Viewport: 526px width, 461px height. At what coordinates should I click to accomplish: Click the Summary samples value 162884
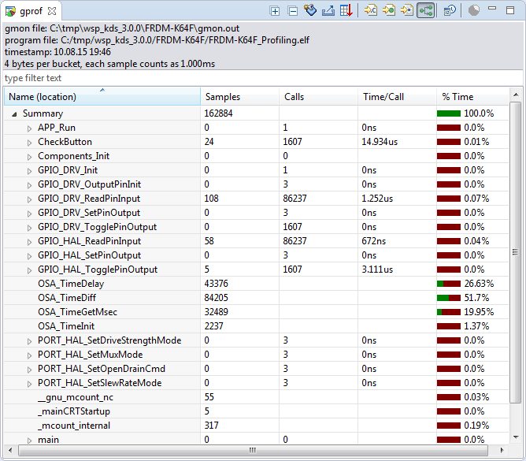(218, 113)
